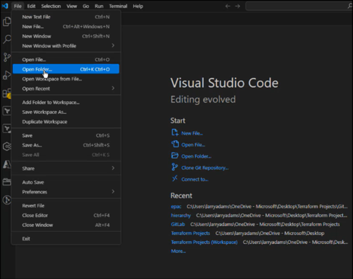Choose Close Window menu entry
Image resolution: width=353 pixels, height=279 pixels.
click(x=66, y=225)
